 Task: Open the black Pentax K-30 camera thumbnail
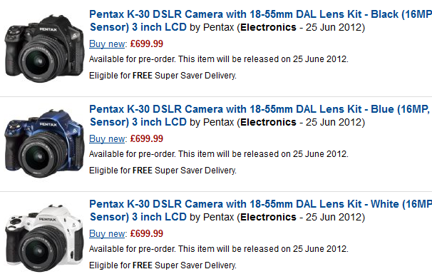(x=44, y=49)
